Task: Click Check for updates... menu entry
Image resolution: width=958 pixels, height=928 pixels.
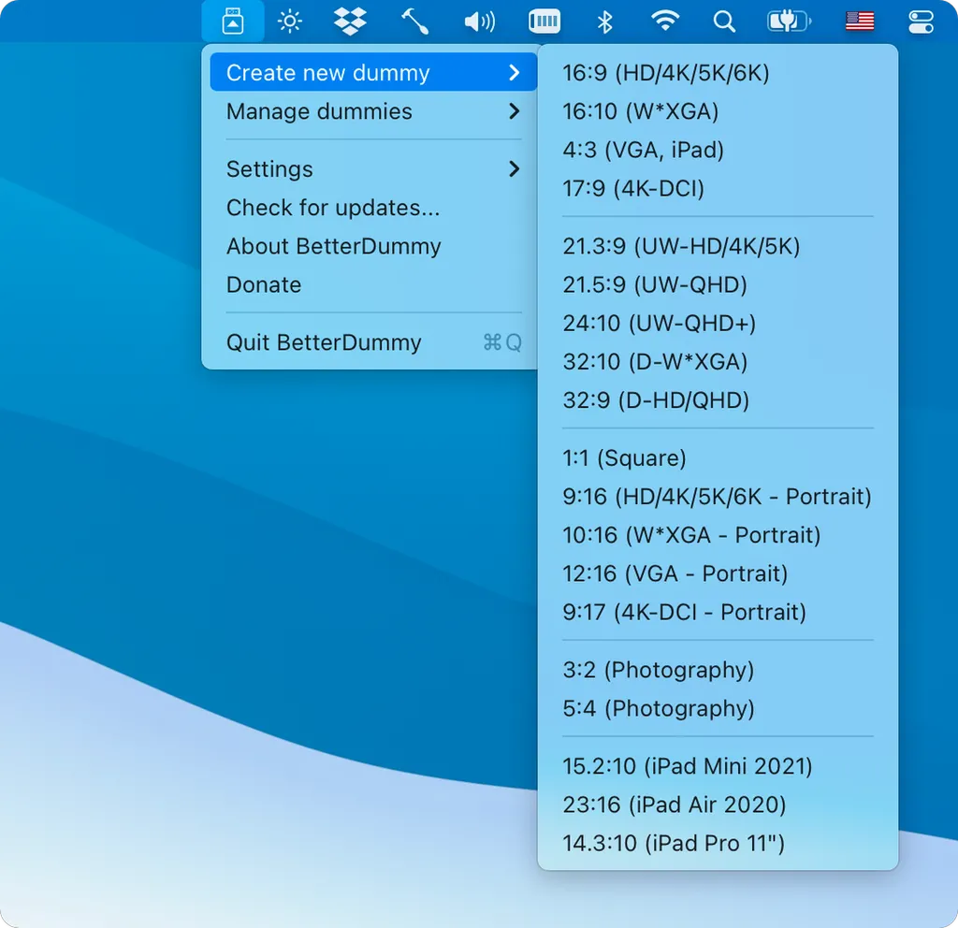Action: pyautogui.click(x=332, y=208)
